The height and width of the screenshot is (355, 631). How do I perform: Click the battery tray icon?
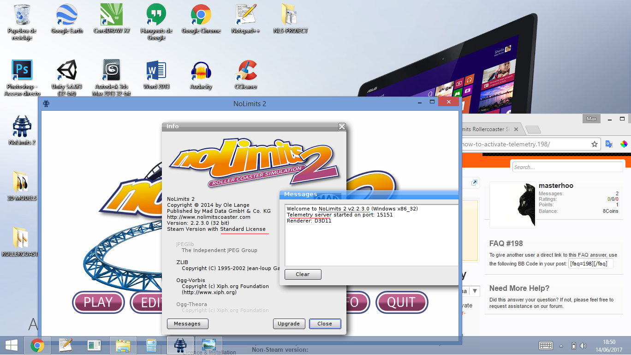click(574, 346)
